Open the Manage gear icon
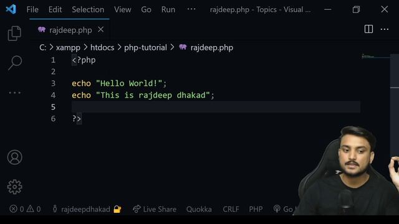 click(14, 187)
